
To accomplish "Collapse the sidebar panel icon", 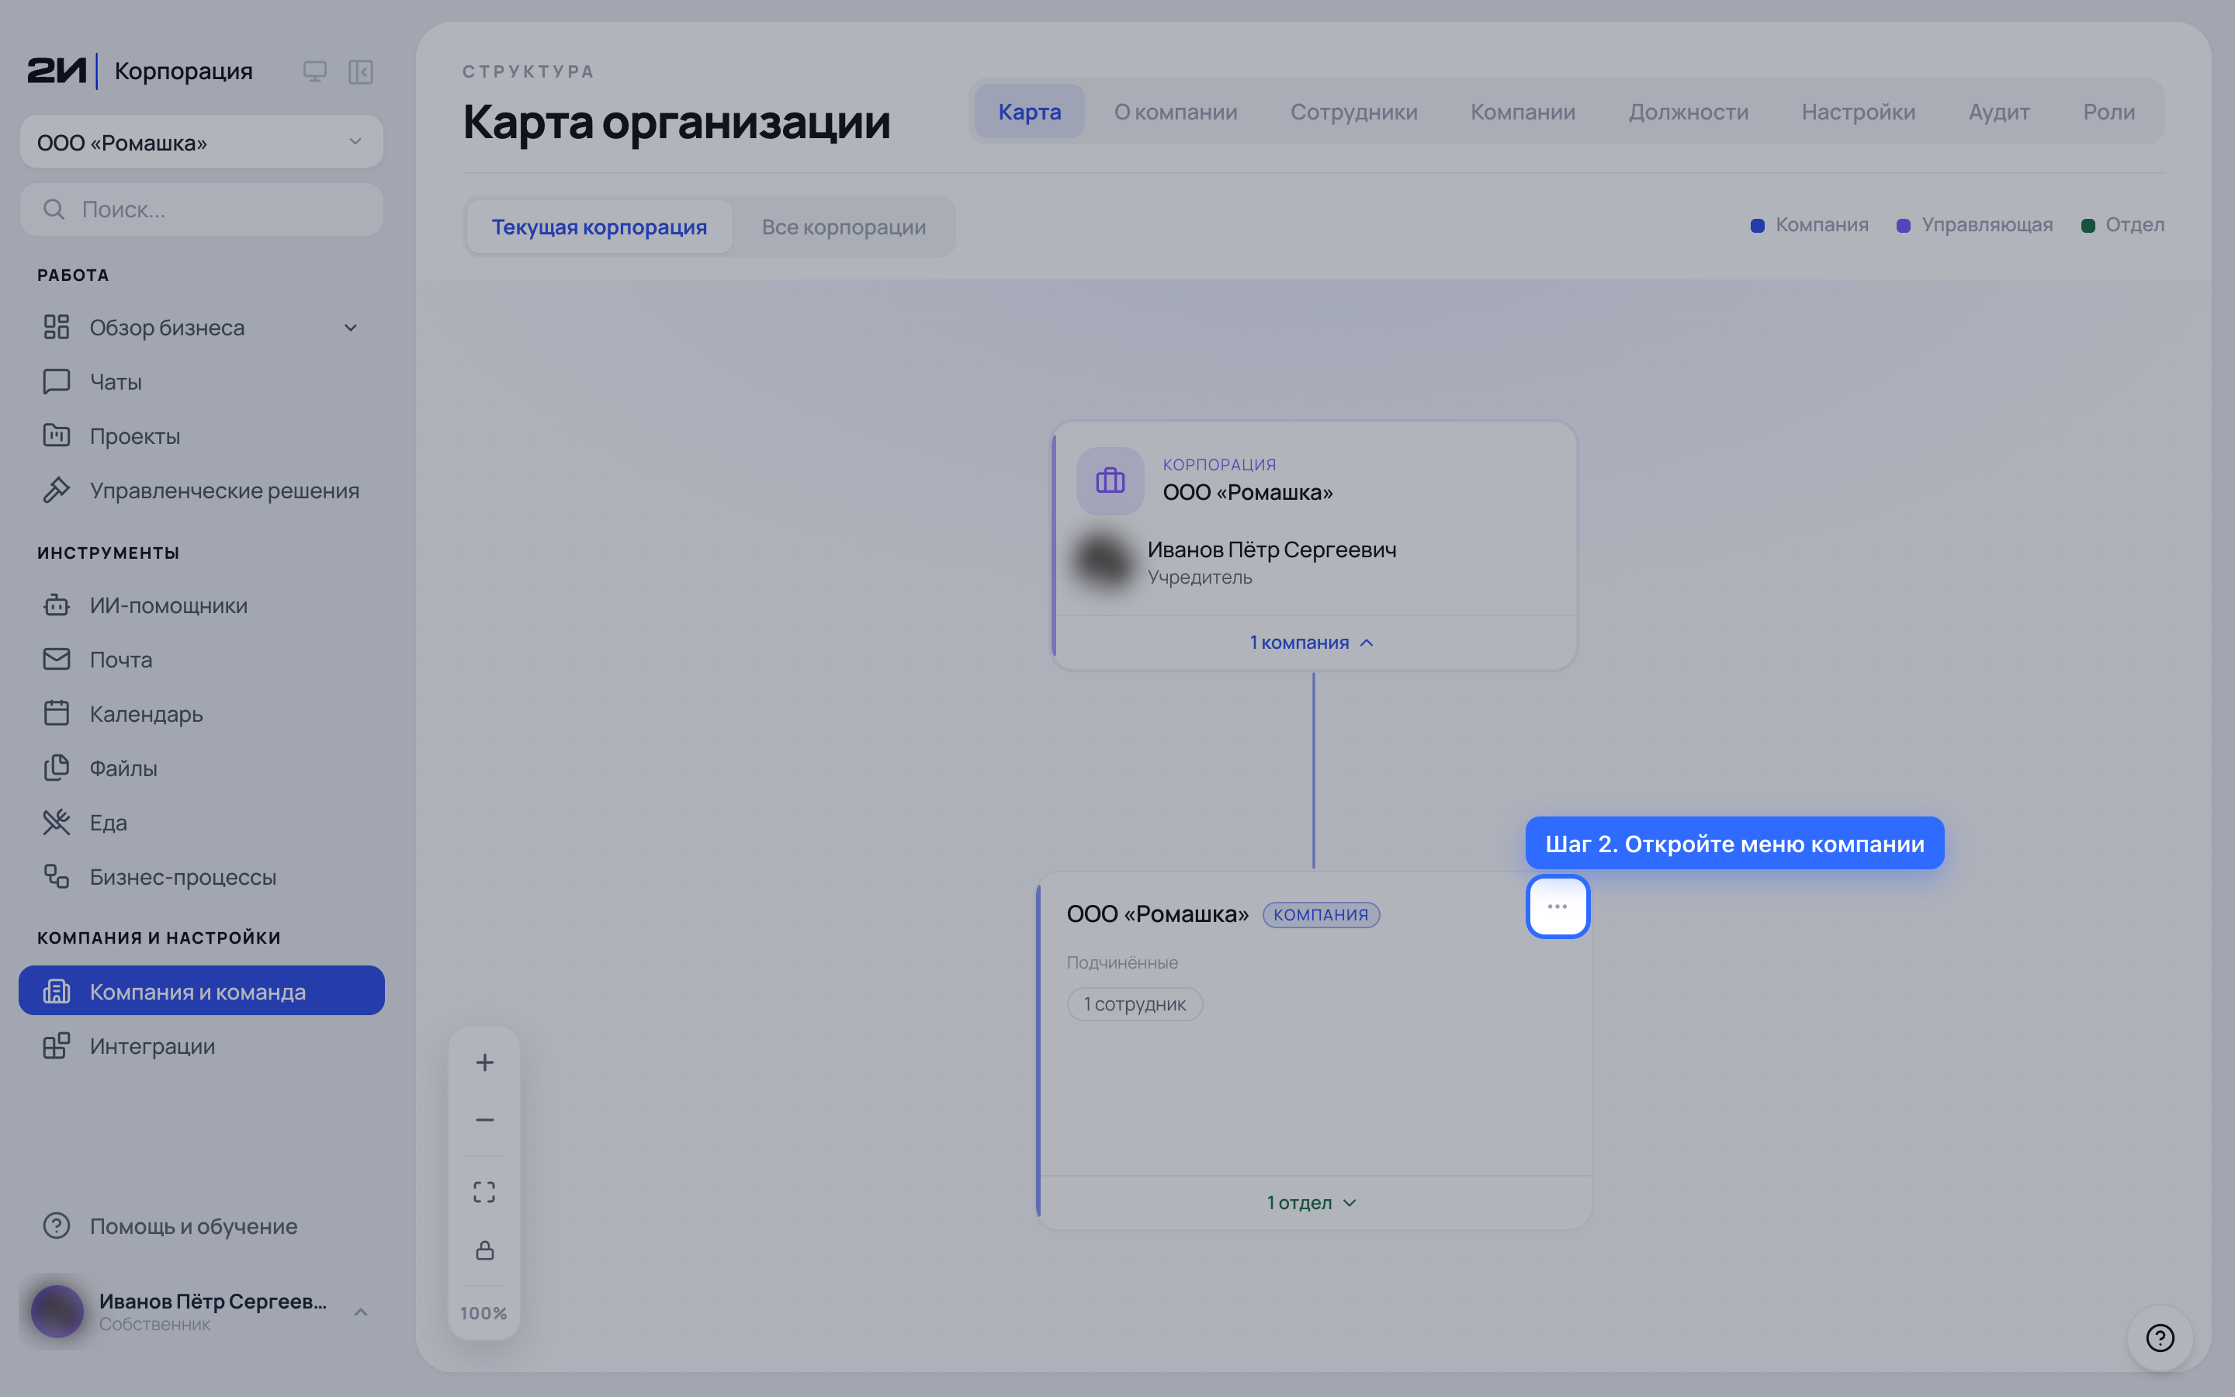I will point(360,71).
